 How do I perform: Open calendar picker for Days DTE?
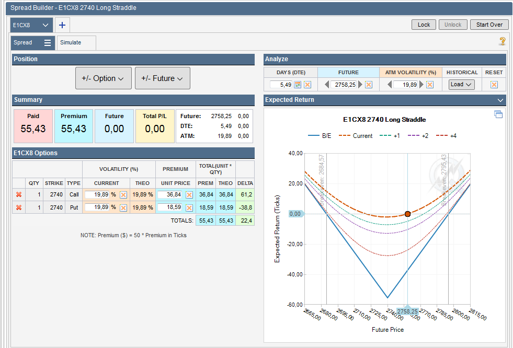coord(298,85)
